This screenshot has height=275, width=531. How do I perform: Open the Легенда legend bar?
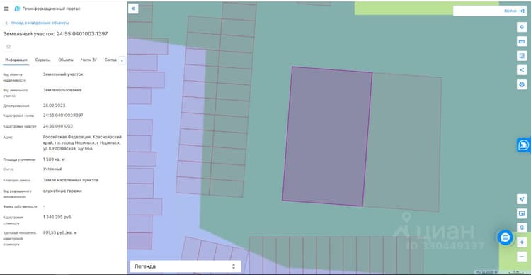[x=185, y=266]
